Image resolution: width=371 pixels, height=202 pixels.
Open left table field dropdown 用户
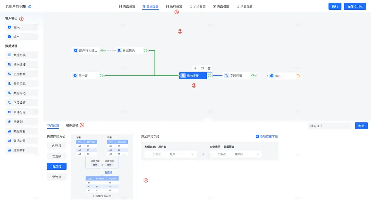[171, 154]
